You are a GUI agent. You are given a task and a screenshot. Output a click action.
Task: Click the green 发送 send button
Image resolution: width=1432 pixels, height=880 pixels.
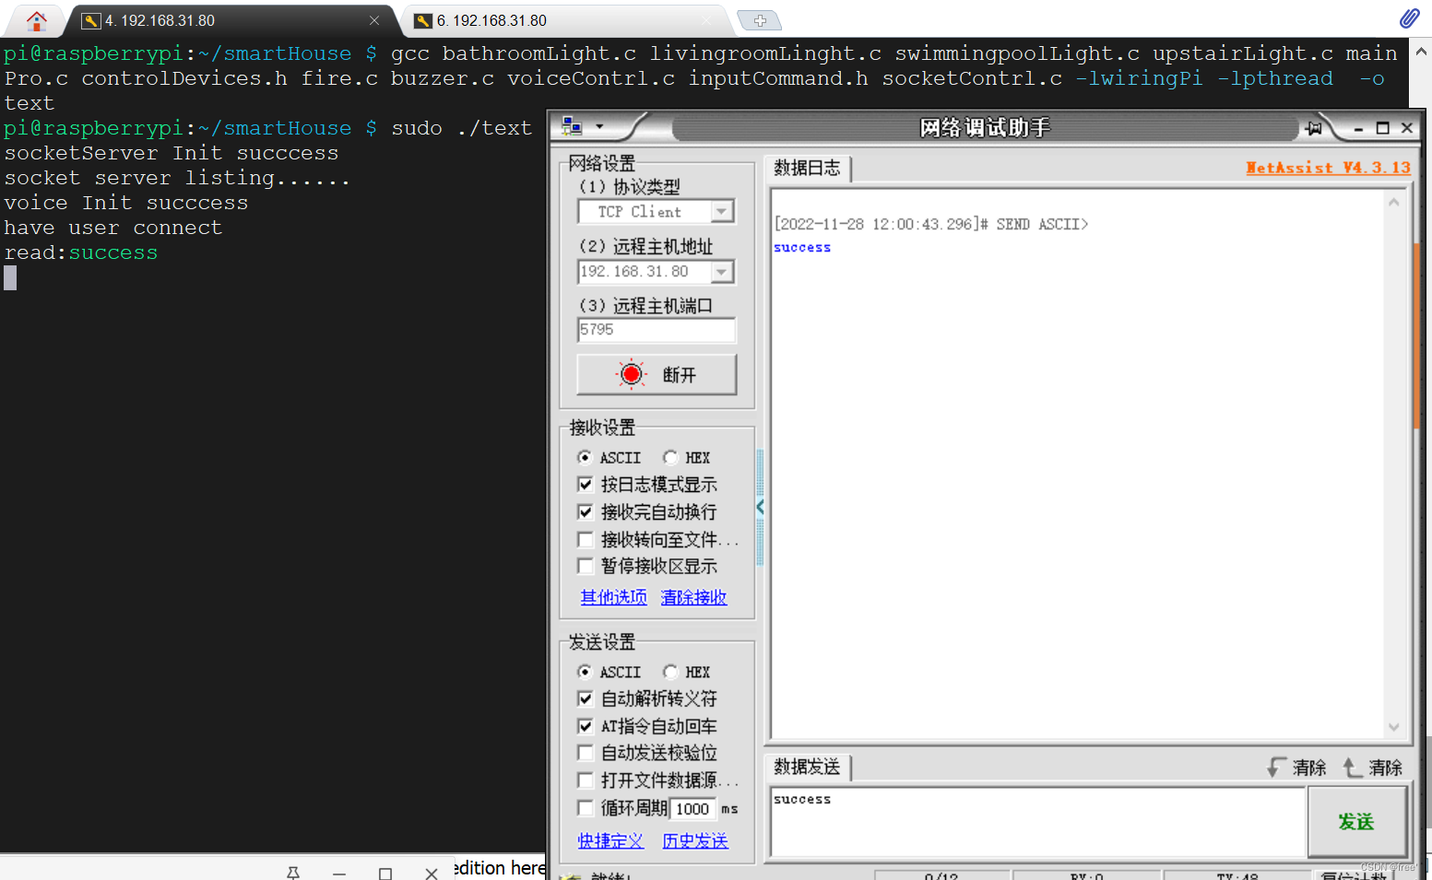coord(1356,822)
